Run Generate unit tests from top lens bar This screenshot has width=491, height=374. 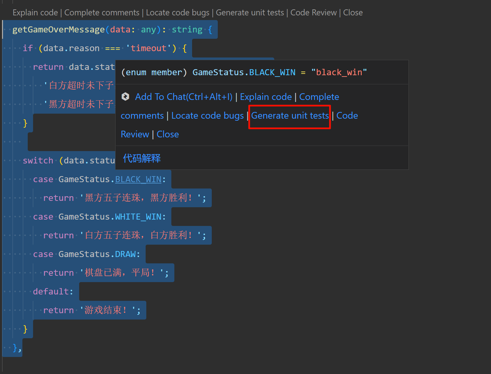250,13
